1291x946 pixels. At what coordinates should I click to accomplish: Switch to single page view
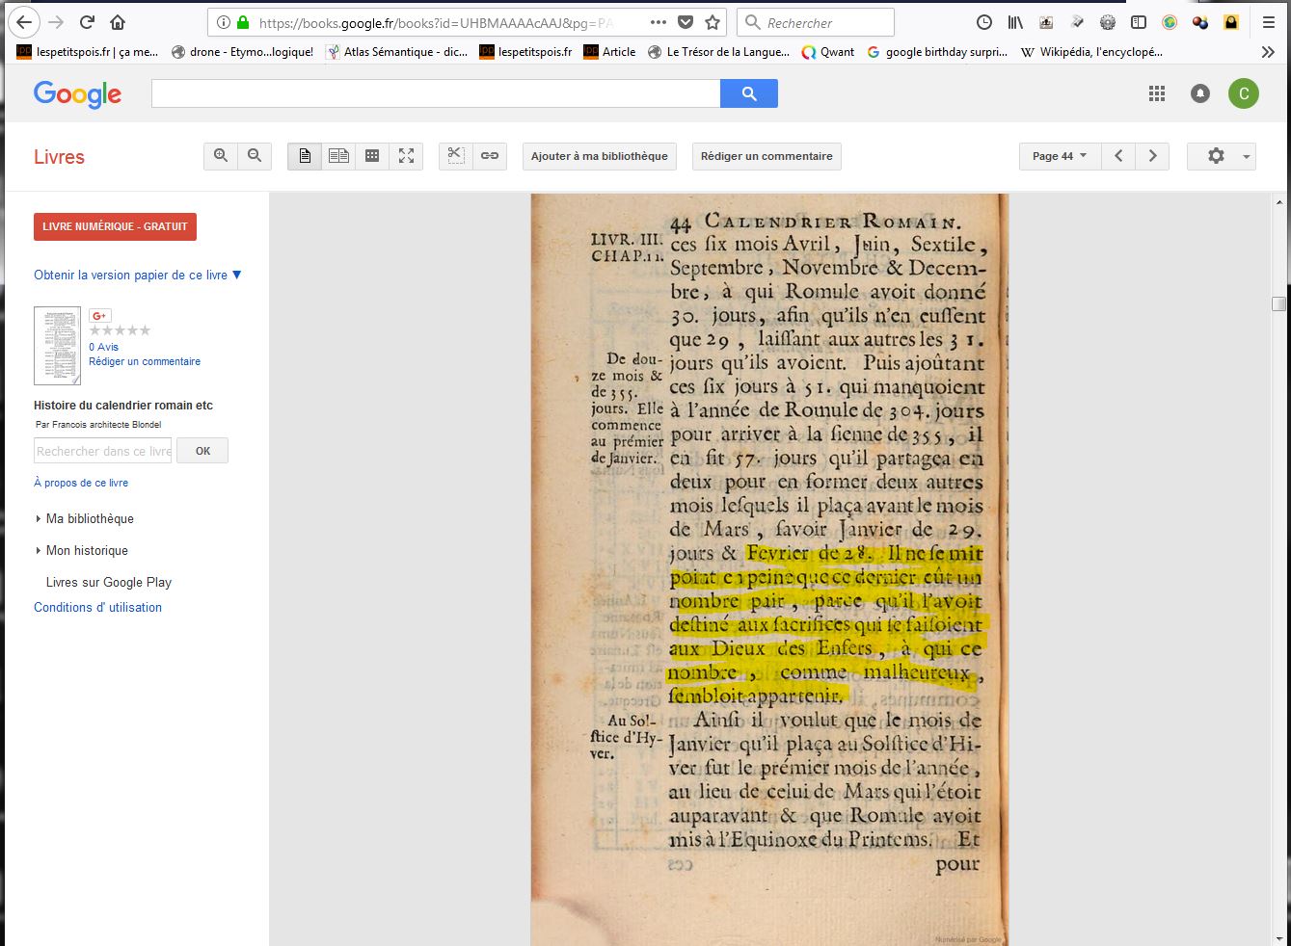click(x=305, y=156)
